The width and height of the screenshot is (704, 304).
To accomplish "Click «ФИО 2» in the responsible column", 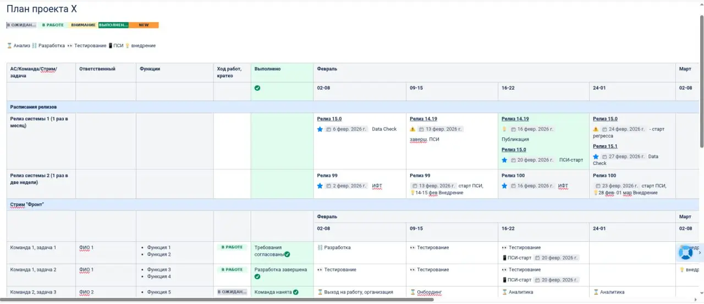I will click(x=86, y=292).
